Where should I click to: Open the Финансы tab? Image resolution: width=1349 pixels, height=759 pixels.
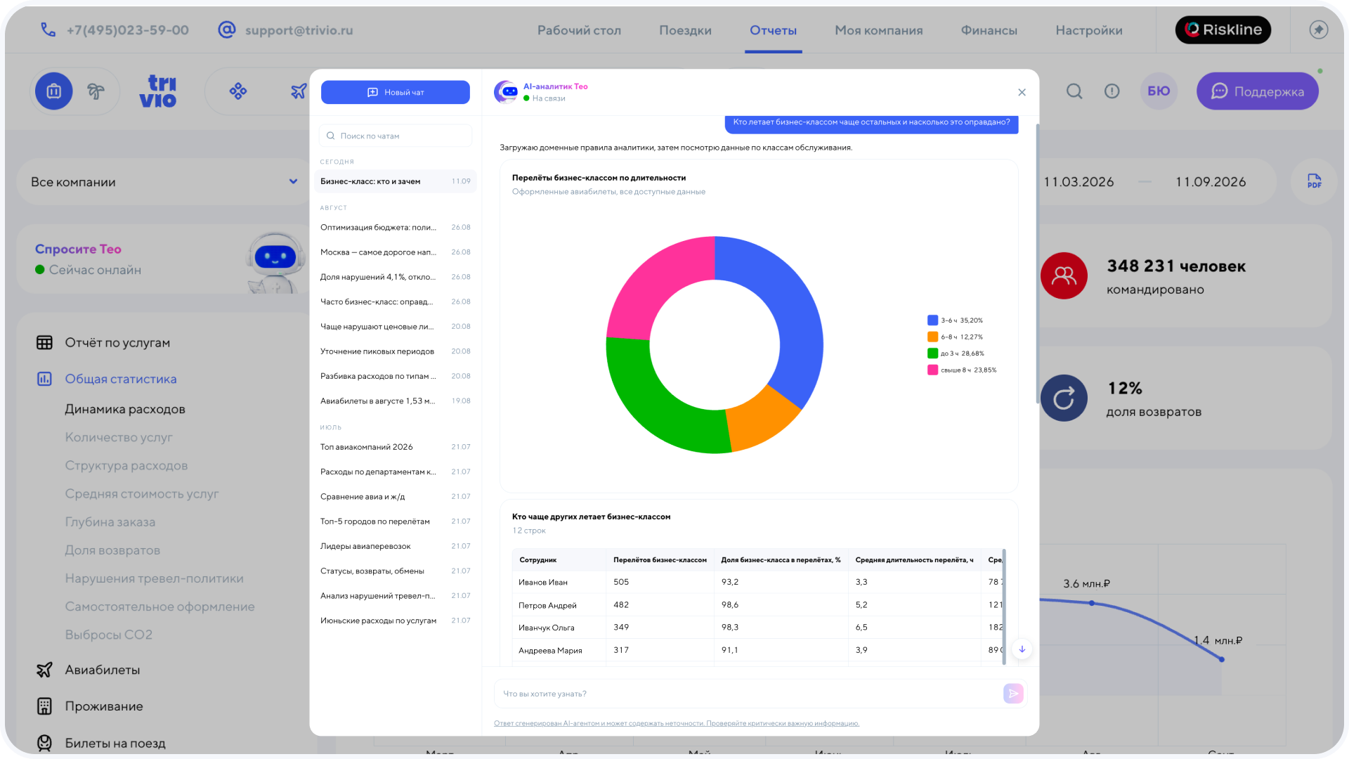989,30
